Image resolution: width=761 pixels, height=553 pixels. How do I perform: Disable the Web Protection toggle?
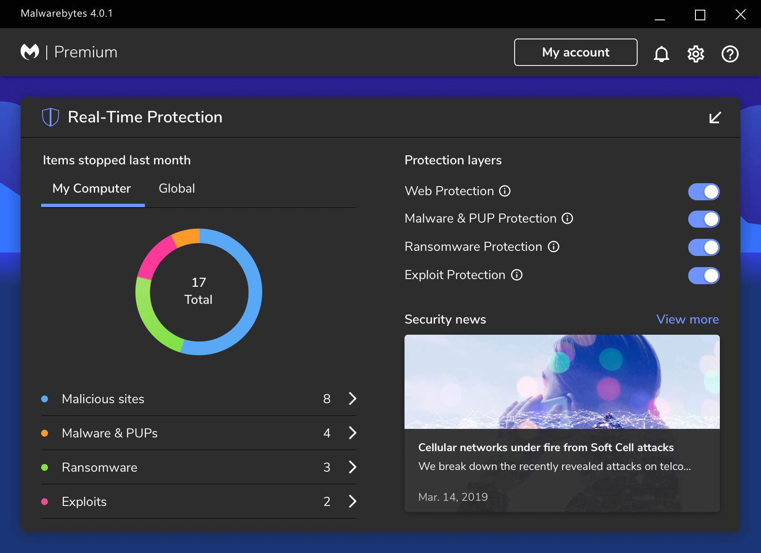click(704, 192)
